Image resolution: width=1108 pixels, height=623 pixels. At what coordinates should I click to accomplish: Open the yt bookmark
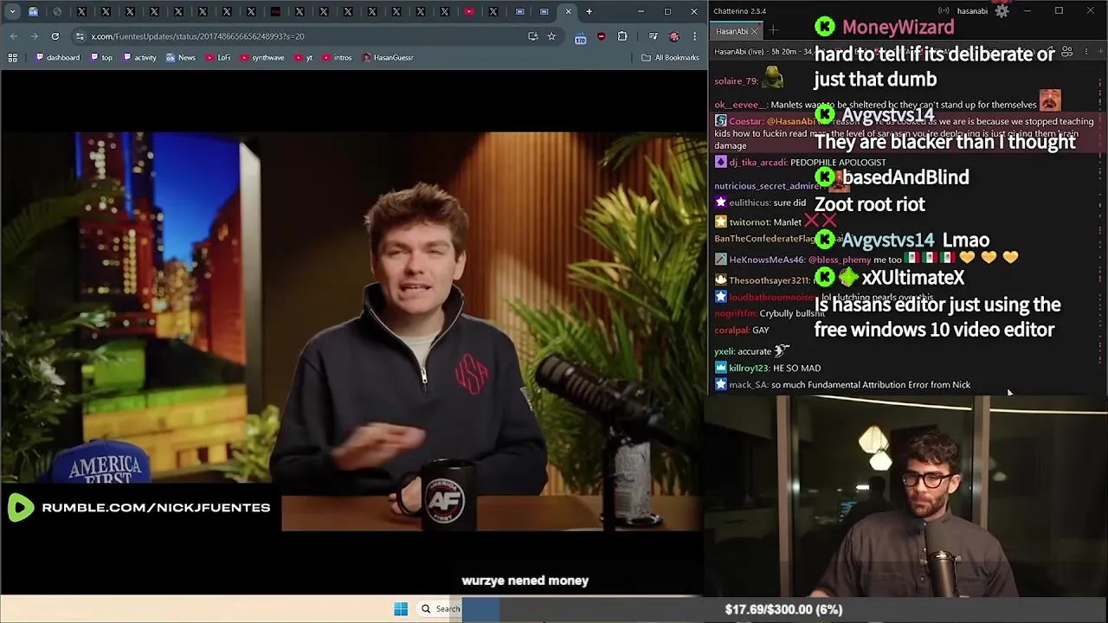(303, 57)
